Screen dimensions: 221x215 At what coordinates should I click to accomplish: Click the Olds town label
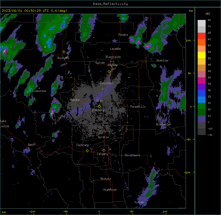pyautogui.click(x=99, y=101)
